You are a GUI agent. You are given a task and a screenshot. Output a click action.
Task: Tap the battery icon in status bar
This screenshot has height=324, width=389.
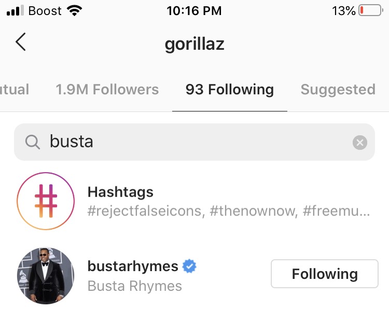tap(370, 11)
